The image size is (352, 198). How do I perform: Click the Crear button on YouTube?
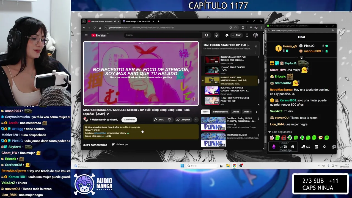click(236, 35)
